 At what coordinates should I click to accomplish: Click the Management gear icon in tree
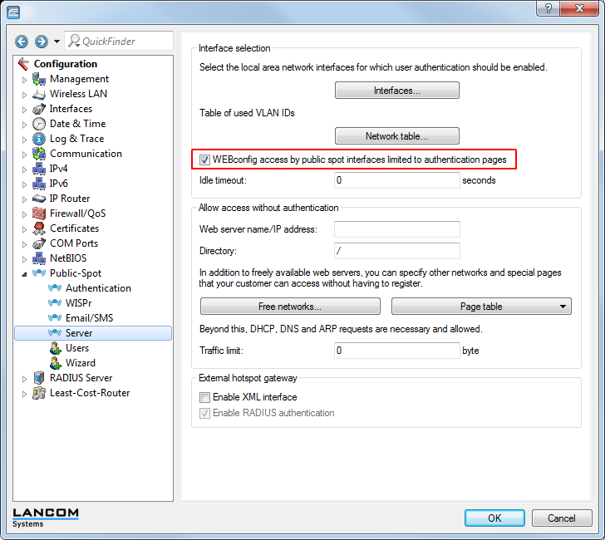click(38, 79)
